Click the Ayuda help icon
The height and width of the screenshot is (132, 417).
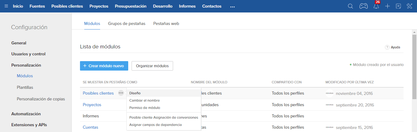[387, 47]
